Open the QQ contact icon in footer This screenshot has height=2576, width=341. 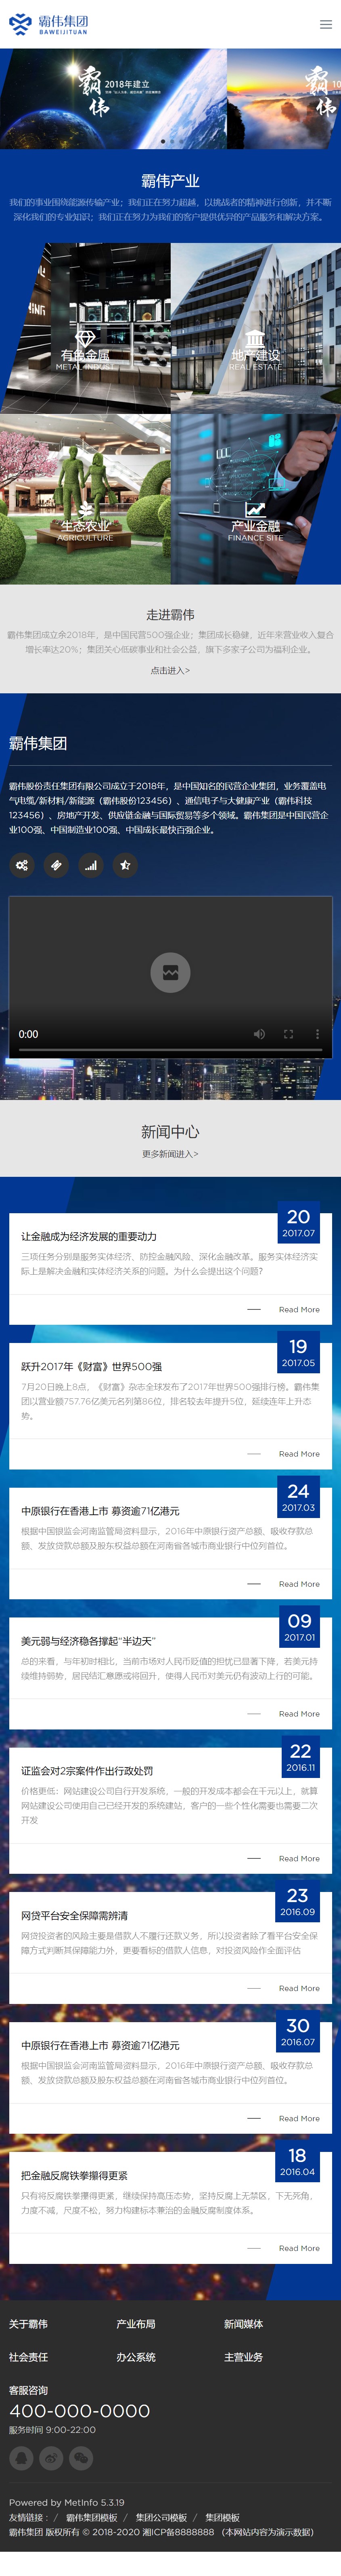[21, 2457]
